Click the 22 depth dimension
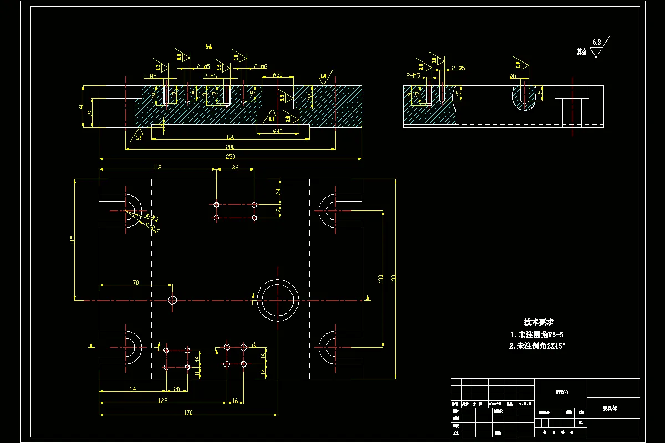The height and width of the screenshot is (443, 665). pyautogui.click(x=310, y=97)
